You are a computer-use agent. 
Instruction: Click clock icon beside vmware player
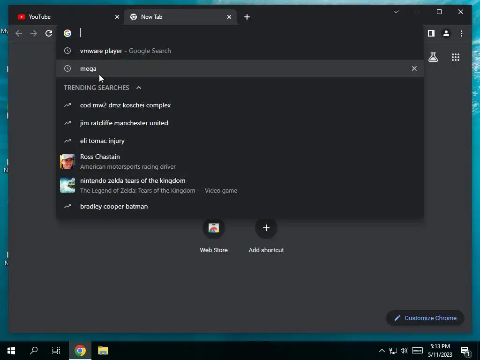tap(67, 51)
